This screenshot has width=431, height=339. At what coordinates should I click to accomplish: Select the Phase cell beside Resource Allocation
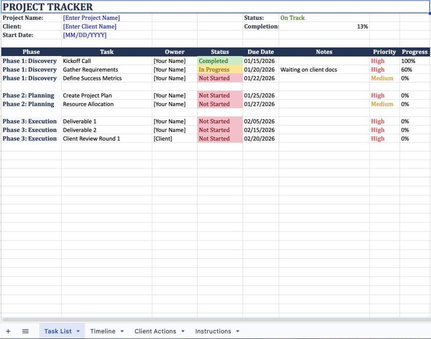coord(32,104)
